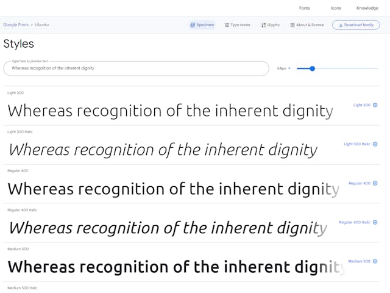Click the download icon in Download family

pyautogui.click(x=341, y=25)
